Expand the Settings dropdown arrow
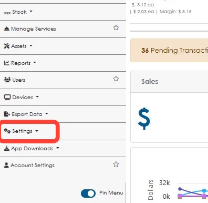This screenshot has height=203, width=208. (37, 131)
